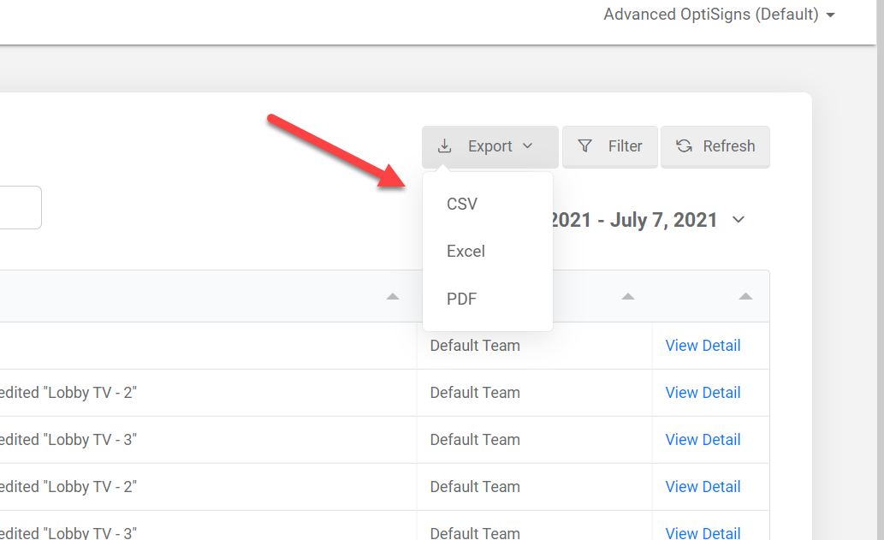Click sort arrow in the activity description column header

coord(392,297)
